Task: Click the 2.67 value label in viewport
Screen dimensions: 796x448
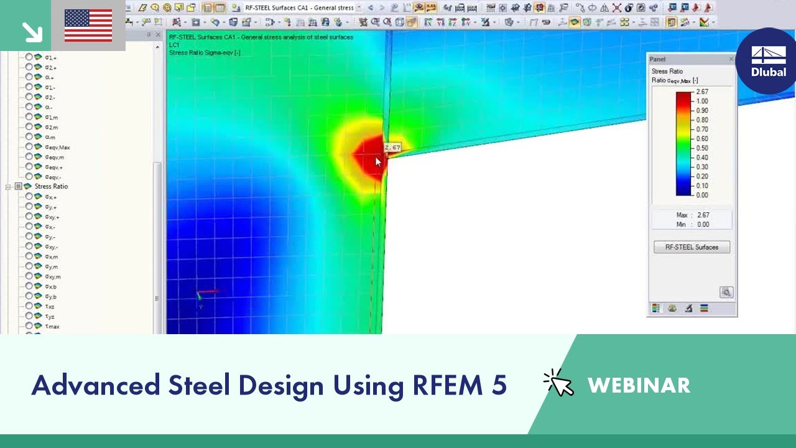Action: coord(392,147)
